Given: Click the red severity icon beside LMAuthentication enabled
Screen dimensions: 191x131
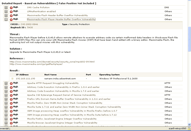Looking at the screenshot, I should [11, 12].
